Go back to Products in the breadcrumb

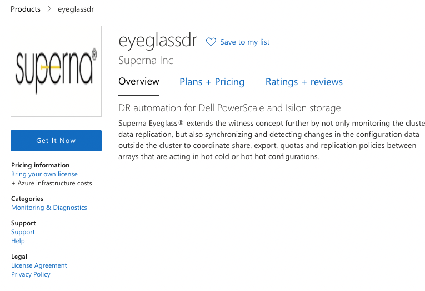26,9
